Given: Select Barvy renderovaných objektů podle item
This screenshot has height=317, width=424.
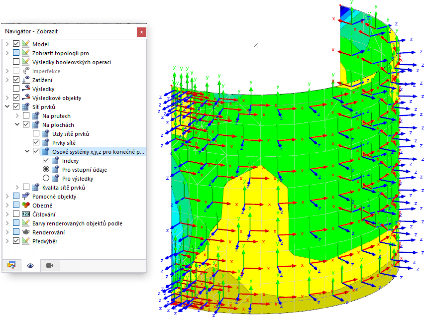Looking at the screenshot, I should tap(77, 223).
